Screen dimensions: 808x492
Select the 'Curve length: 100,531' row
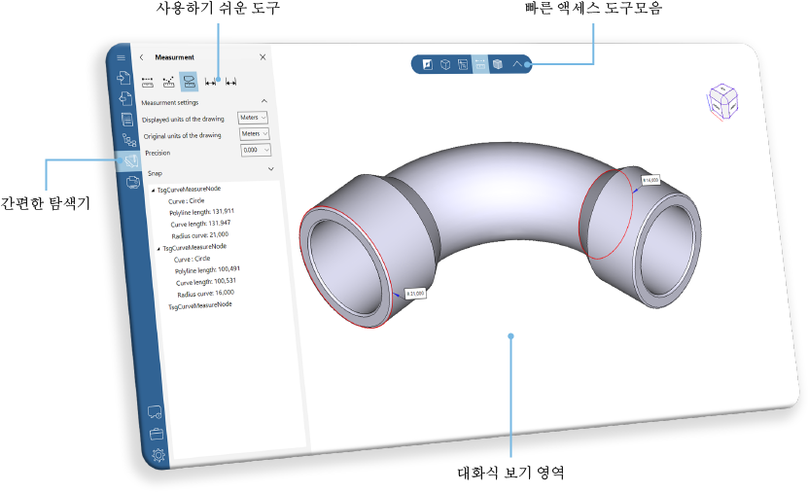206,282
